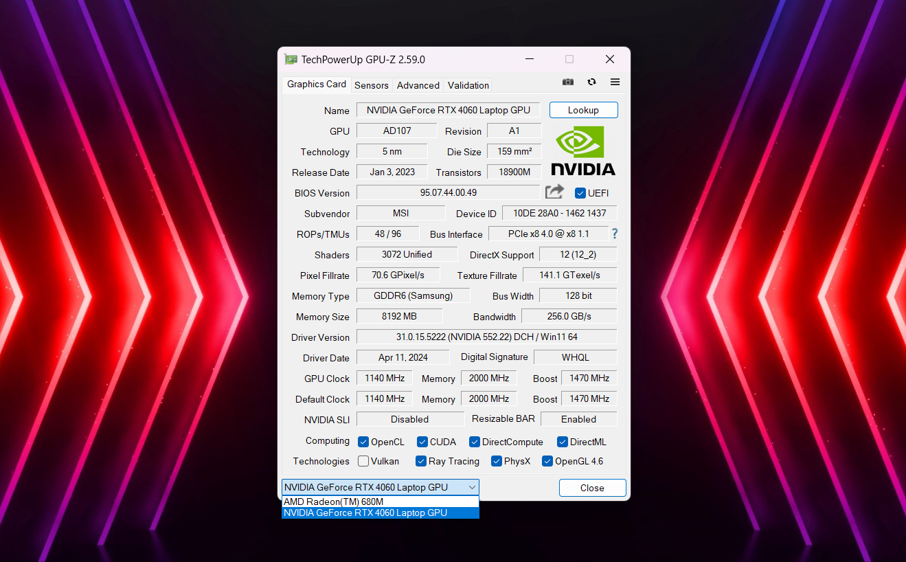Click the NVIDIA SLI value Disabled
This screenshot has height=562, width=906.
coord(411,419)
